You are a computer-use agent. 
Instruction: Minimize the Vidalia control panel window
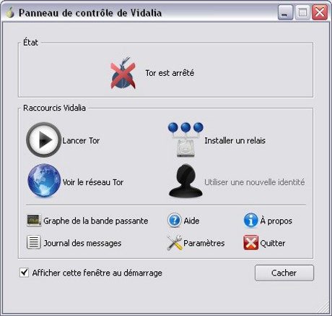point(285,12)
